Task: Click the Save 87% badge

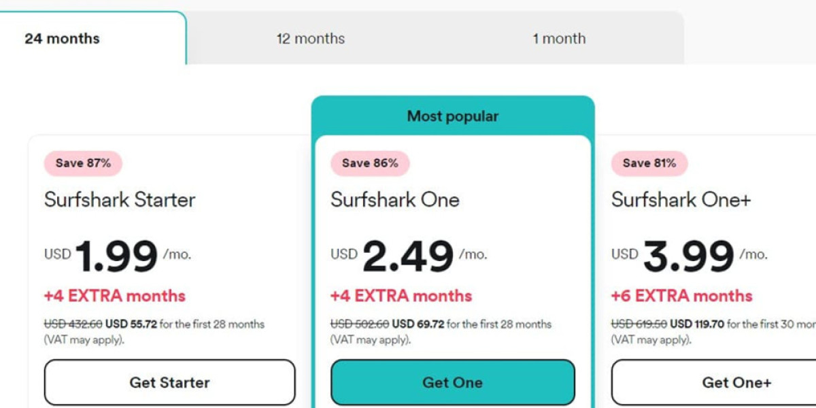Action: (x=83, y=163)
